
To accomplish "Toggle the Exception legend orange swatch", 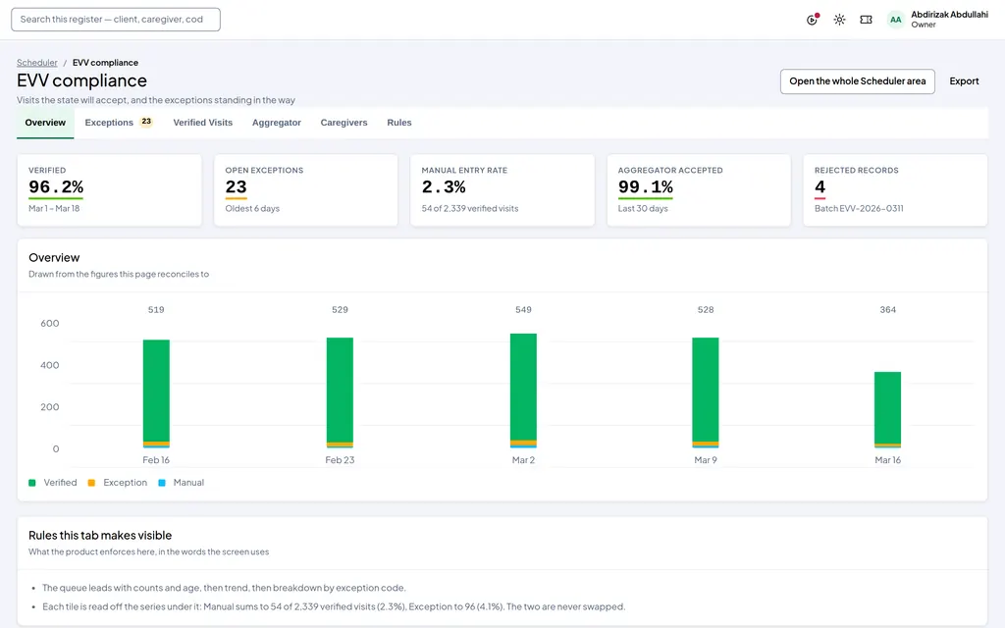I will click(x=91, y=483).
